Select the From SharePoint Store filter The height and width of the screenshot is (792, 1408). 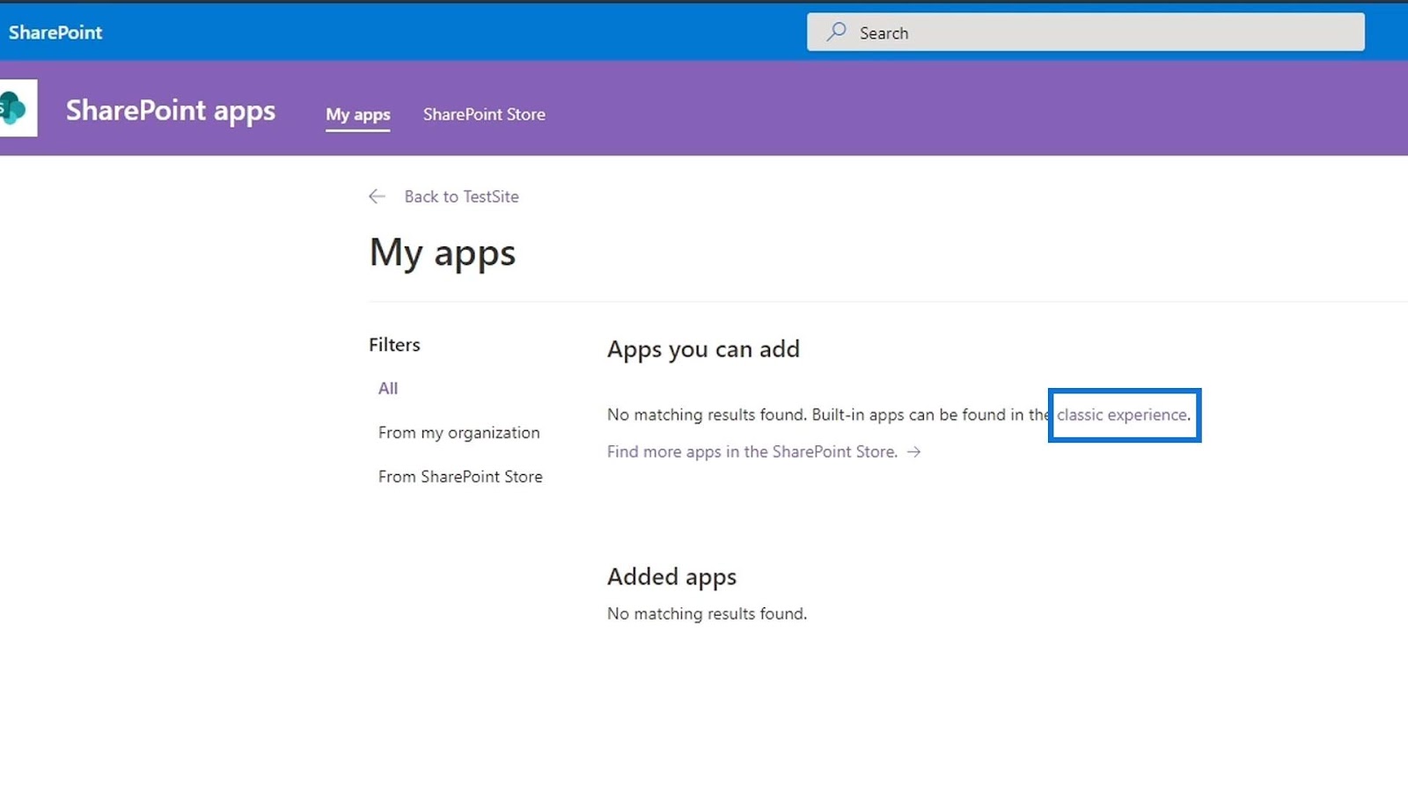tap(460, 476)
